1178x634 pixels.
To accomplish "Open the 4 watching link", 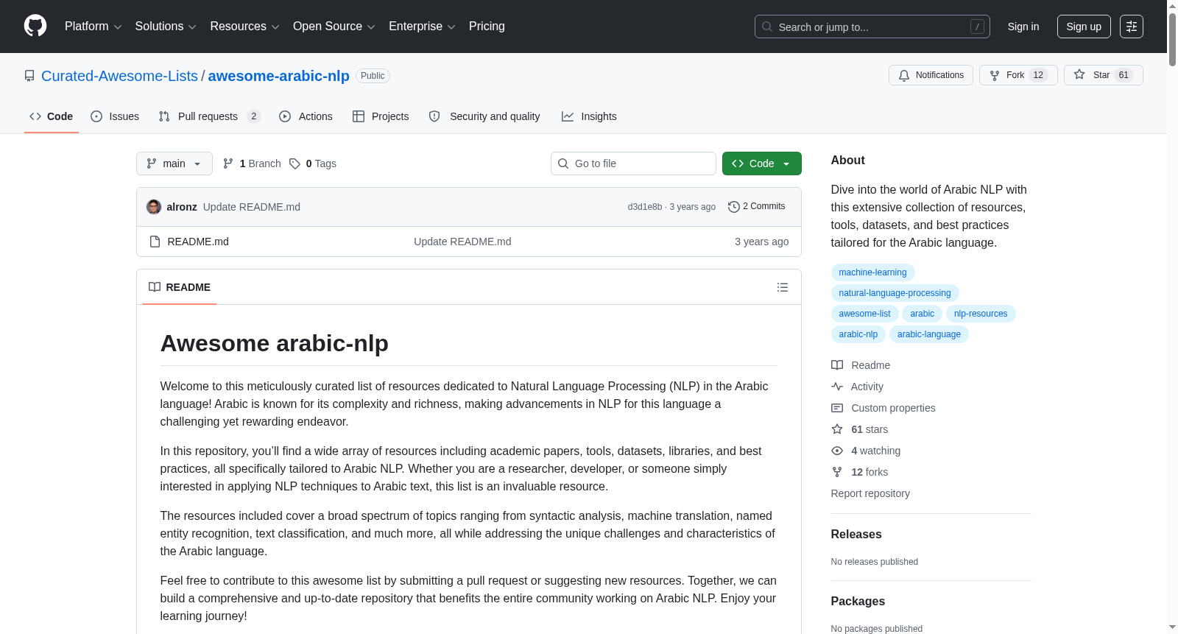I will [866, 451].
